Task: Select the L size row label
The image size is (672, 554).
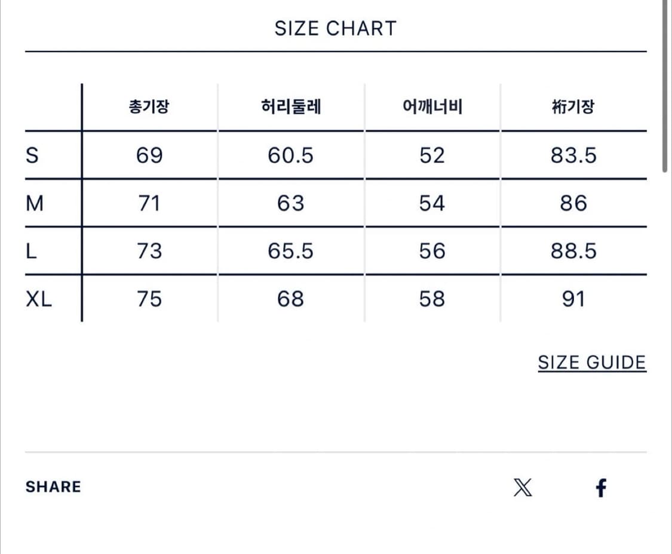Action: click(33, 251)
